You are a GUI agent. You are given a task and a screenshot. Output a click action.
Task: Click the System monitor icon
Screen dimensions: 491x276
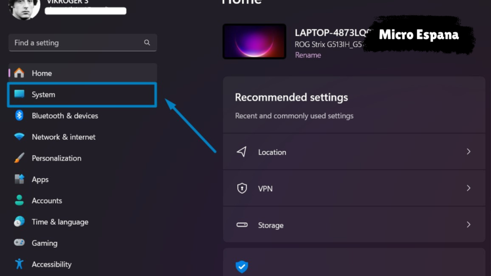pos(19,94)
